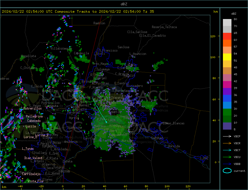The image size is (248, 190).
Task: Click the amber 51 dBZ color swatch
Action: pyautogui.click(x=227, y=64)
